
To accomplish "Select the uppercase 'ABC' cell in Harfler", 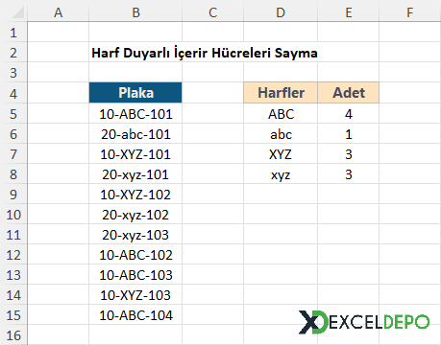I will (281, 114).
